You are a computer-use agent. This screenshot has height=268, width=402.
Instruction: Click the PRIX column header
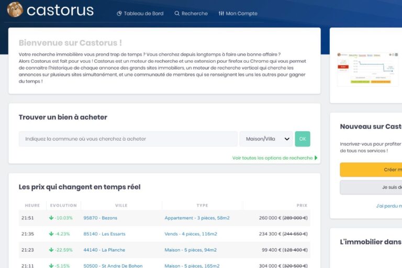[301, 205]
